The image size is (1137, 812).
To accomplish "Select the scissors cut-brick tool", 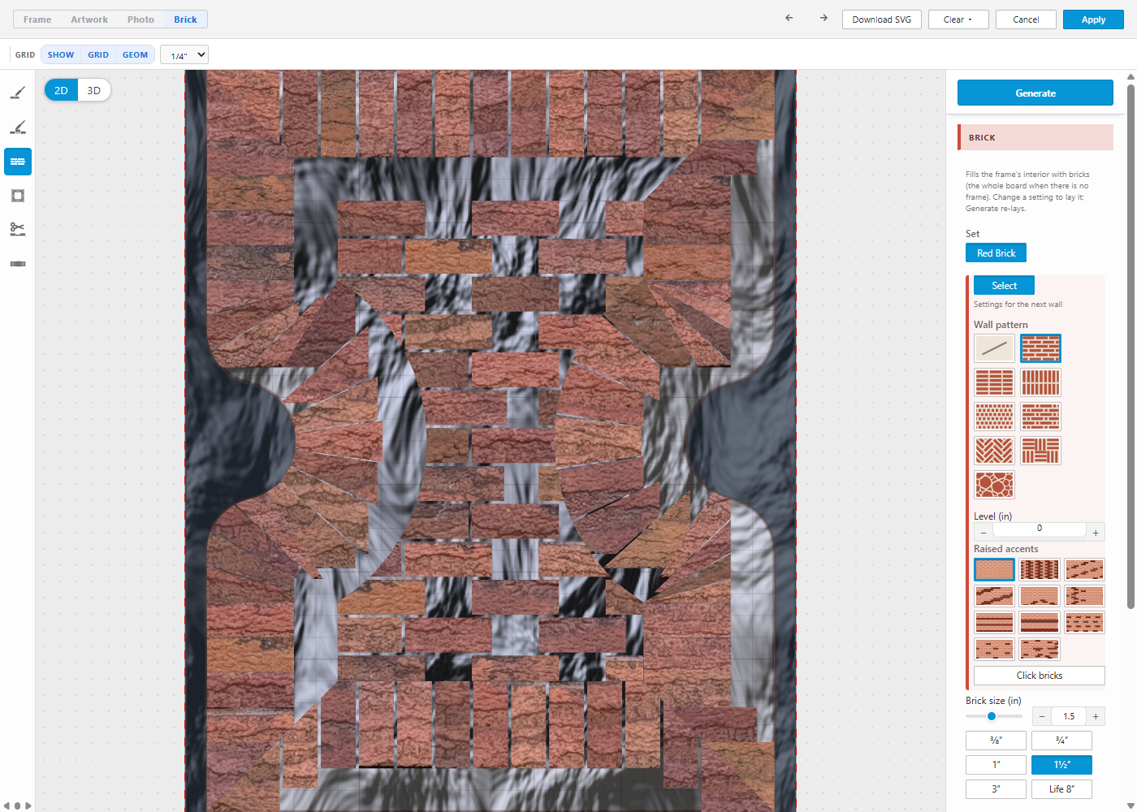I will pos(18,230).
